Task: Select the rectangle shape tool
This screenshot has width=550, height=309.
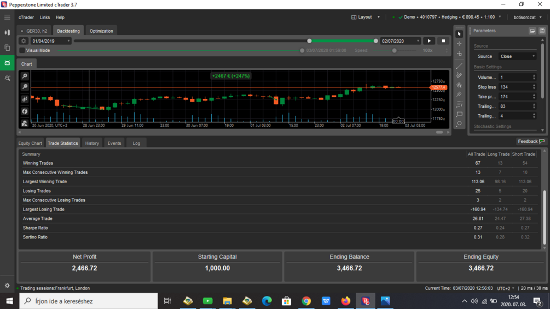Action: coord(459,114)
